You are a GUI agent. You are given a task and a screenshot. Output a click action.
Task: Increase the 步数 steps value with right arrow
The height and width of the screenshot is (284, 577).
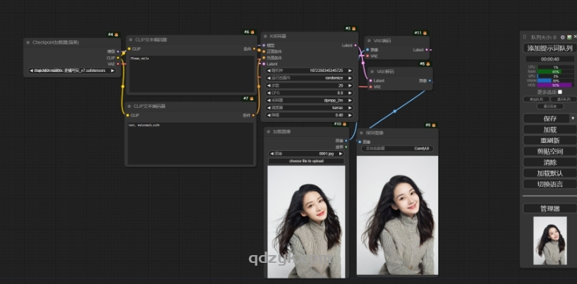351,85
